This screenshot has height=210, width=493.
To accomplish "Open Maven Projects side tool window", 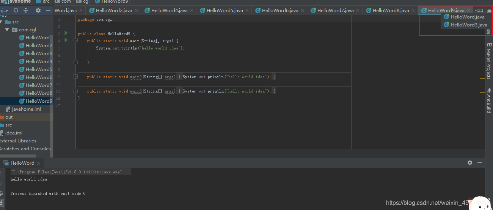I will click(489, 61).
